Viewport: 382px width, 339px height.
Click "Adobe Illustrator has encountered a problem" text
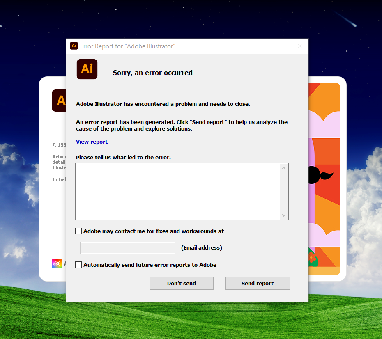click(163, 104)
